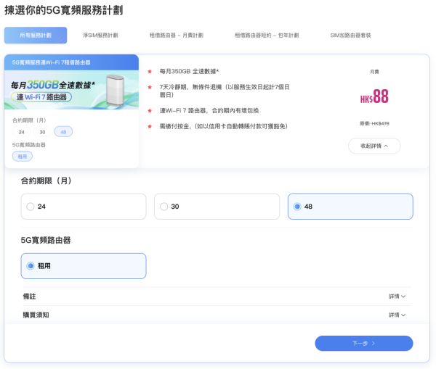Select 48 month pill in plan card

point(63,132)
